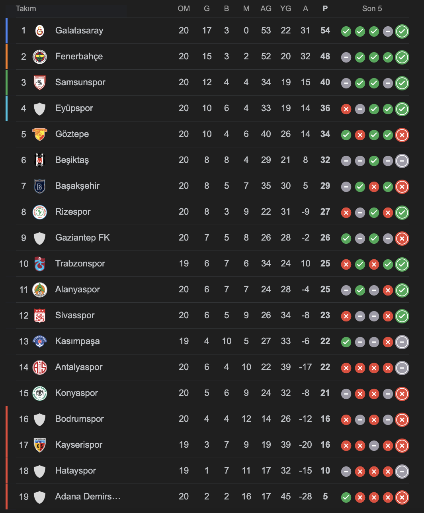Open the Eyüpspor team link
Image resolution: width=424 pixels, height=513 pixels.
click(x=74, y=108)
